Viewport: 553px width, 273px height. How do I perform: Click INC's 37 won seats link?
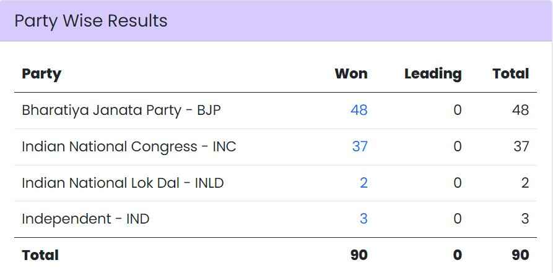(359, 146)
